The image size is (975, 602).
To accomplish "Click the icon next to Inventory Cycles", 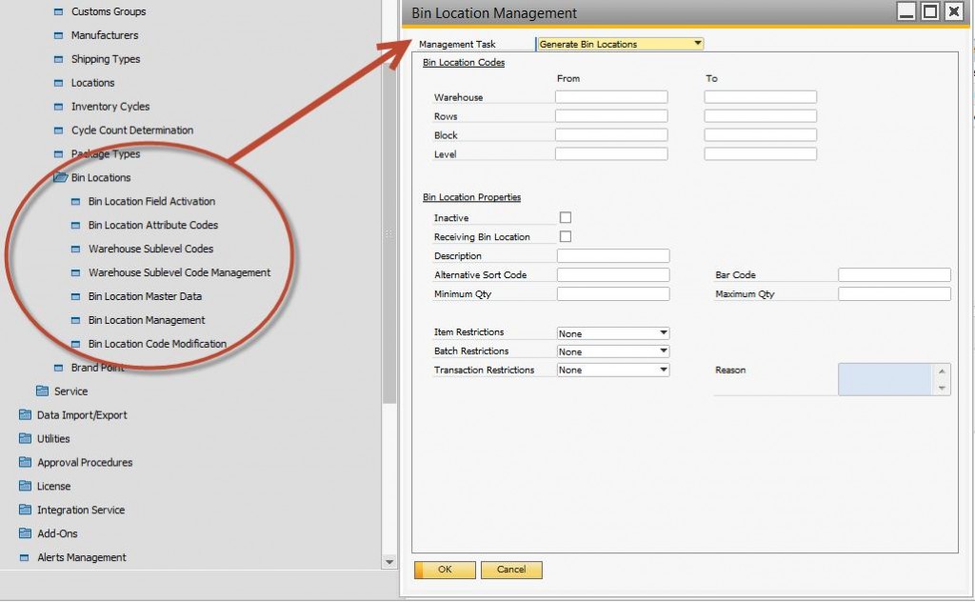I will 59,107.
